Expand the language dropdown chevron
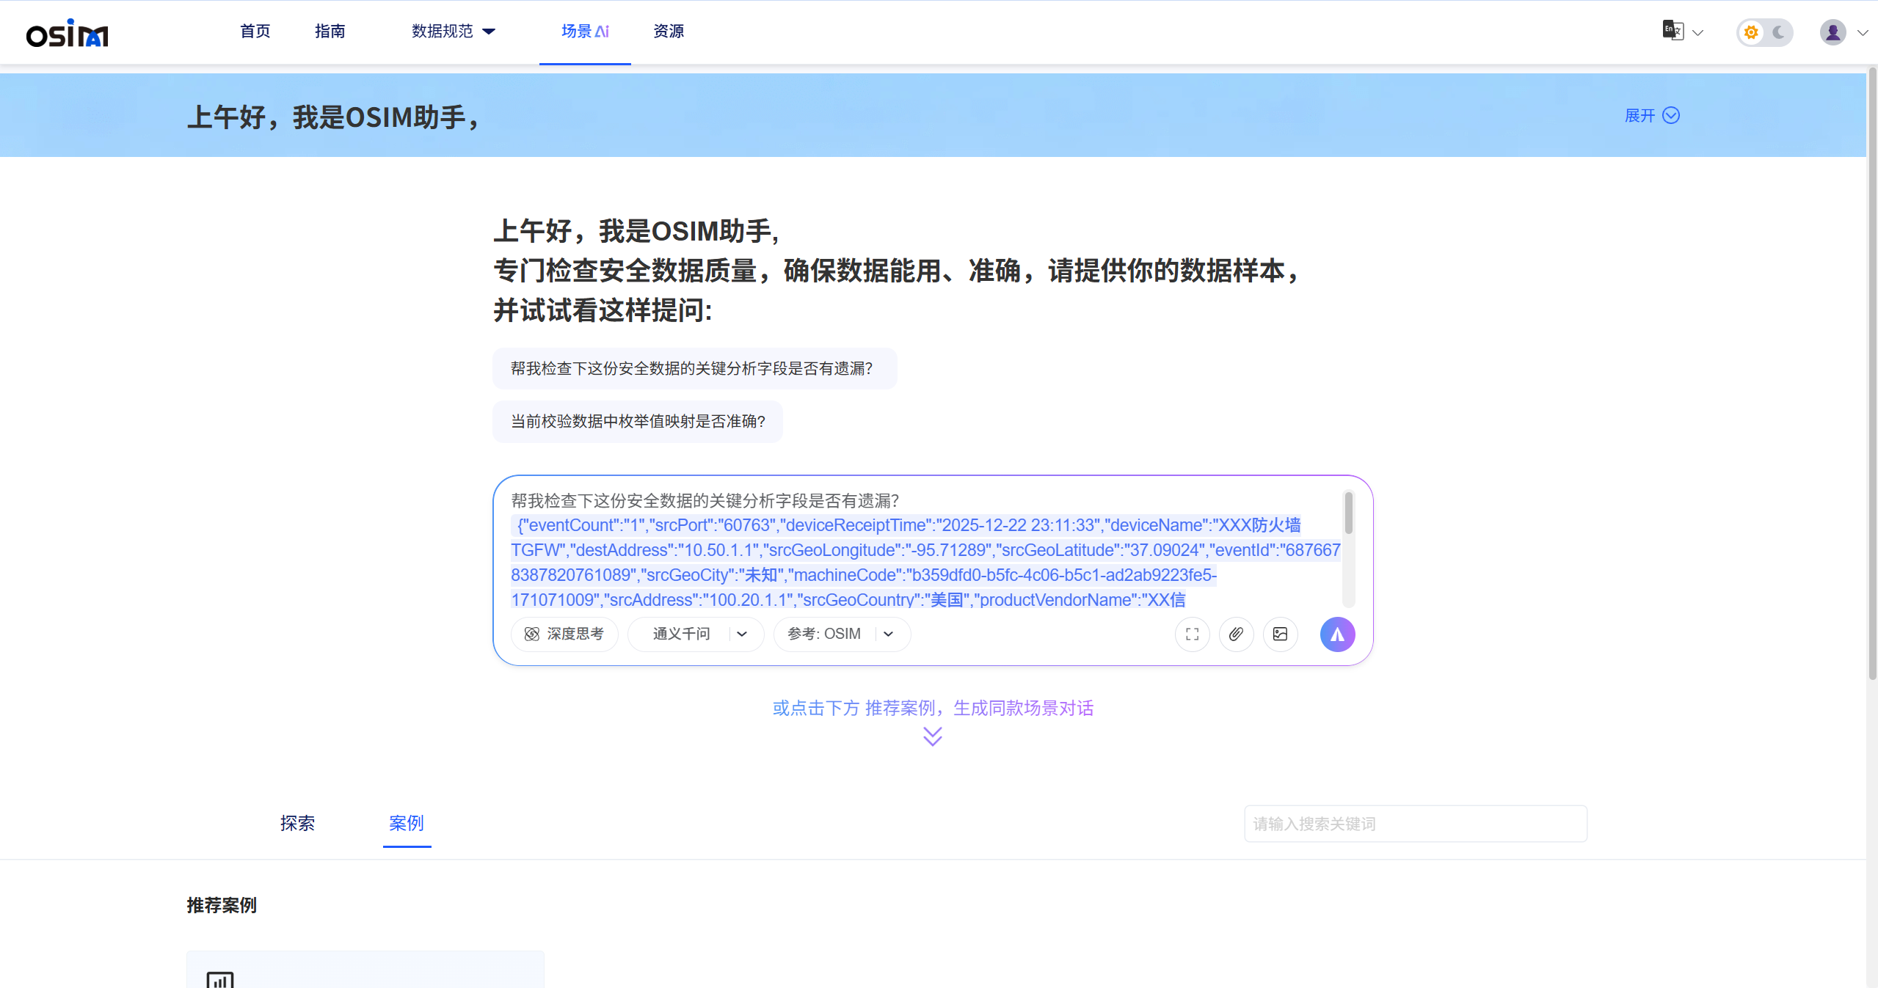This screenshot has width=1878, height=988. pyautogui.click(x=1697, y=33)
